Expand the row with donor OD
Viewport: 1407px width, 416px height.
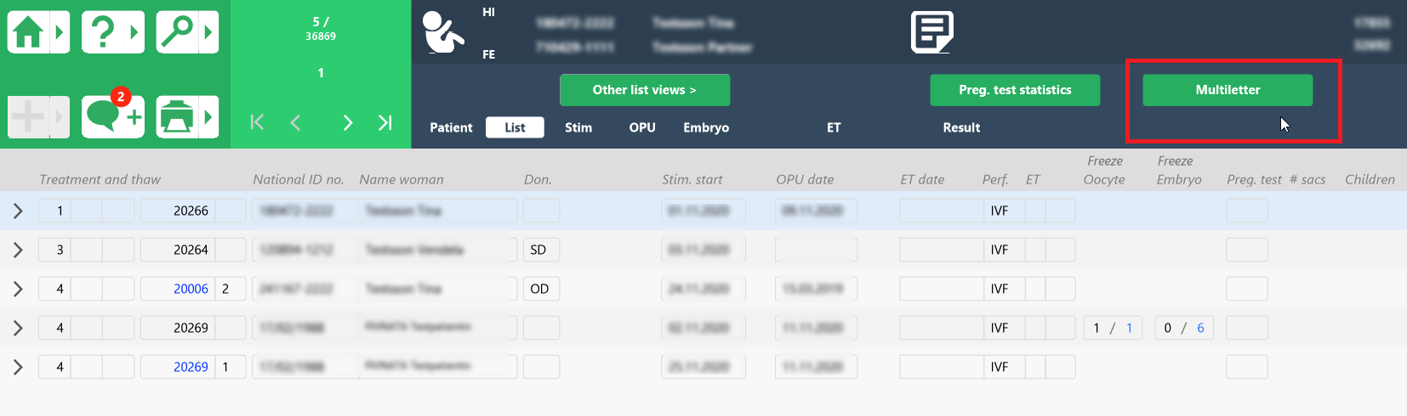[x=18, y=289]
